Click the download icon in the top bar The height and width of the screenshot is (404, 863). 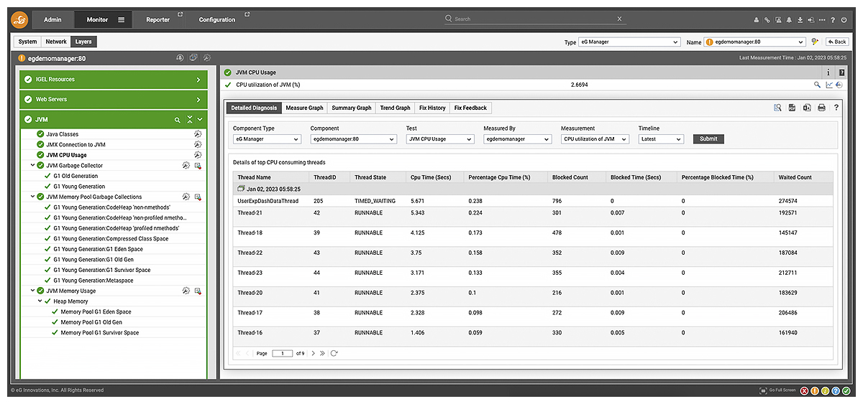[800, 20]
